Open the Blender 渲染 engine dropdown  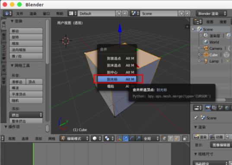212,13
